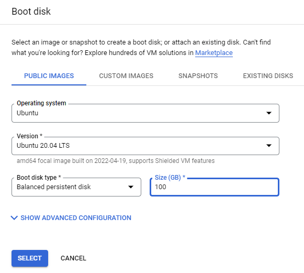Click the arrow icon beside Balanced persistent disk
This screenshot has width=304, height=273.
[x=131, y=187]
